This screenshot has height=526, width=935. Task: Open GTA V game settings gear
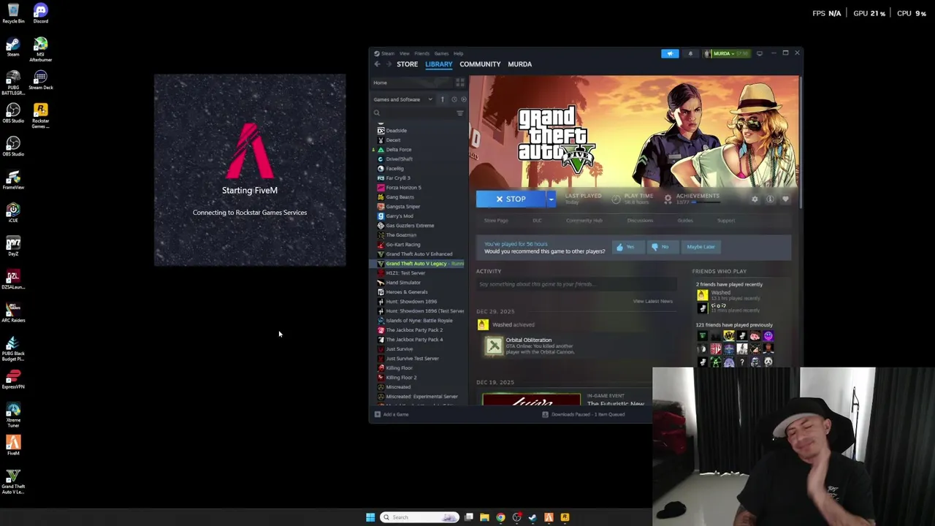tap(755, 199)
